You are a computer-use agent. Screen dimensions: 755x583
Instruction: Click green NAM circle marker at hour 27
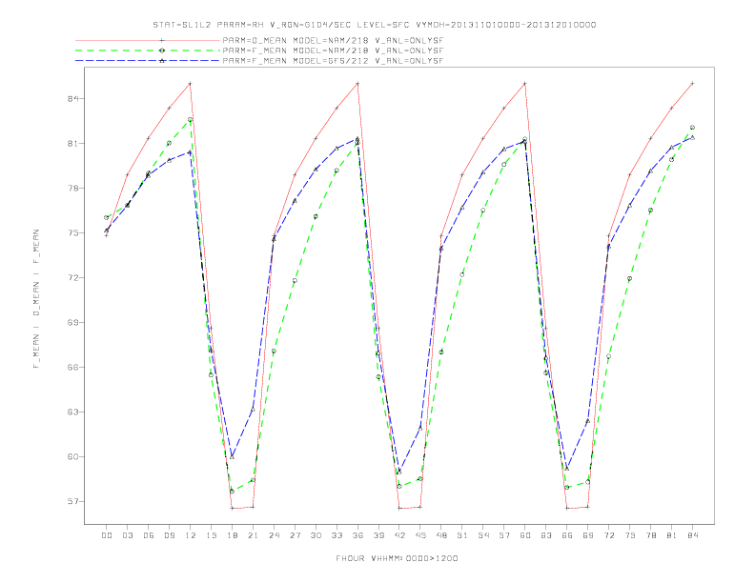pyautogui.click(x=295, y=280)
